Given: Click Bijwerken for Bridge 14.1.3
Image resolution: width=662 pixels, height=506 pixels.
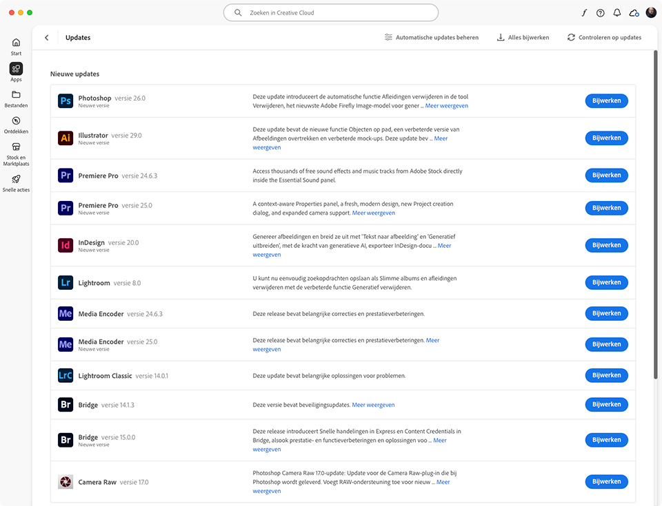Looking at the screenshot, I should pos(606,404).
